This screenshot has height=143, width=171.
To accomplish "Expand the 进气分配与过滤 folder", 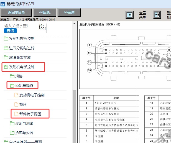I will point(22,48).
